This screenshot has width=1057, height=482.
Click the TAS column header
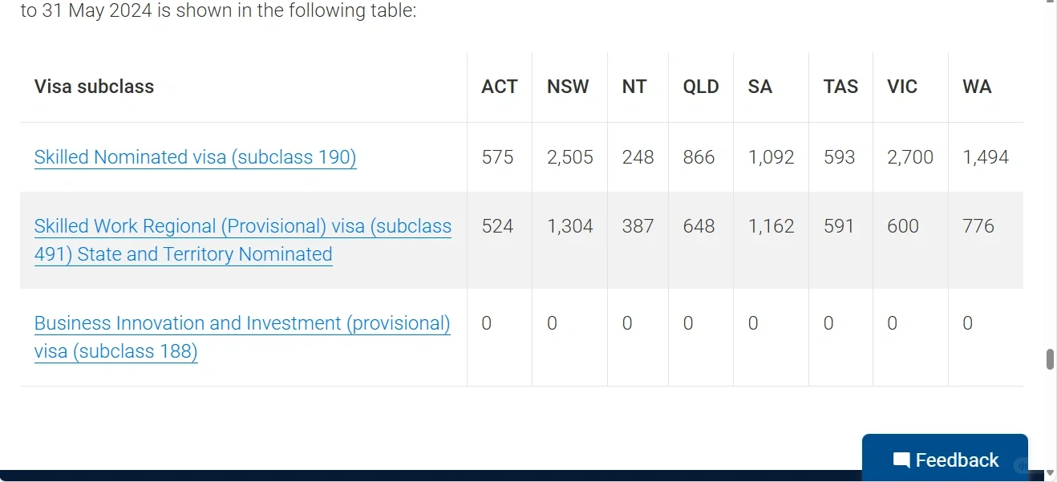point(840,87)
